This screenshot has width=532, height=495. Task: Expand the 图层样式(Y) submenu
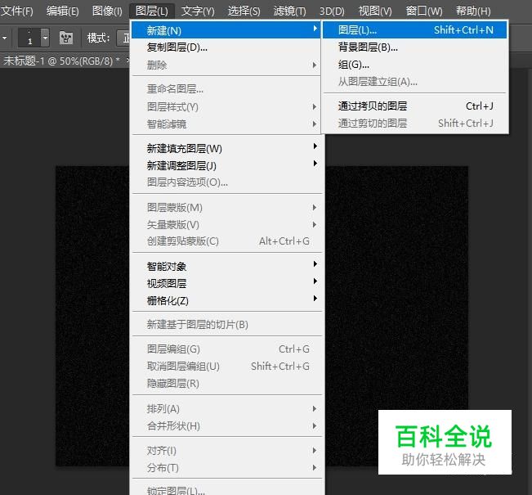[226, 106]
